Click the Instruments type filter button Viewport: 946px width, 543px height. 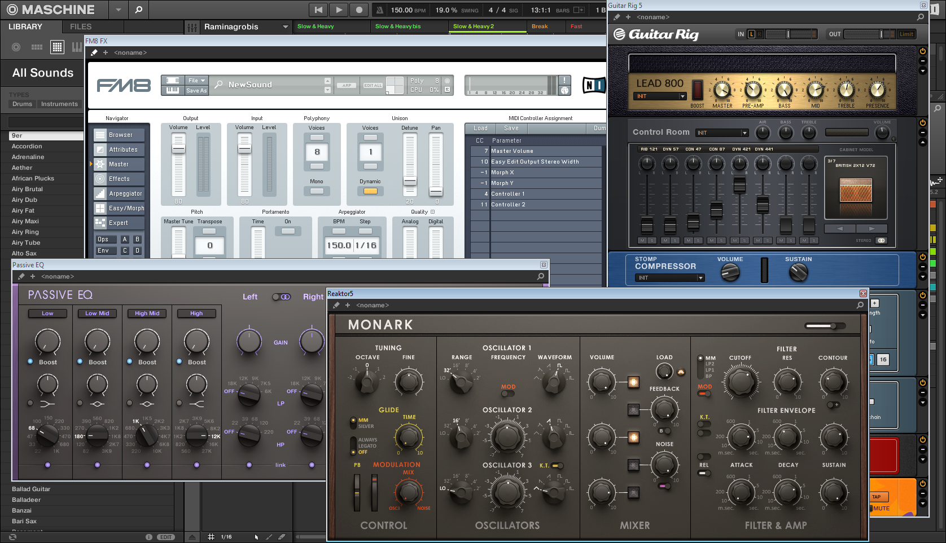coord(59,104)
